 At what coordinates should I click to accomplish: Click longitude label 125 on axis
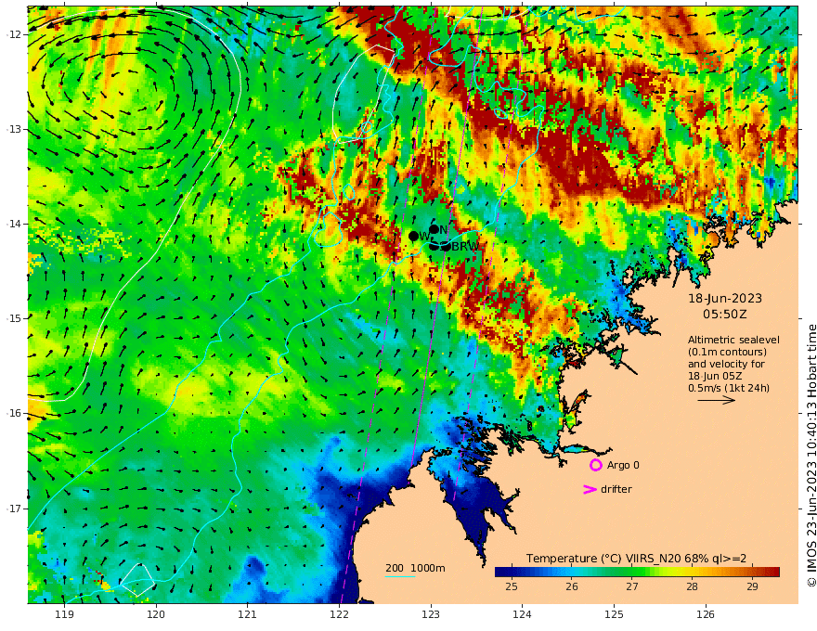coord(614,615)
